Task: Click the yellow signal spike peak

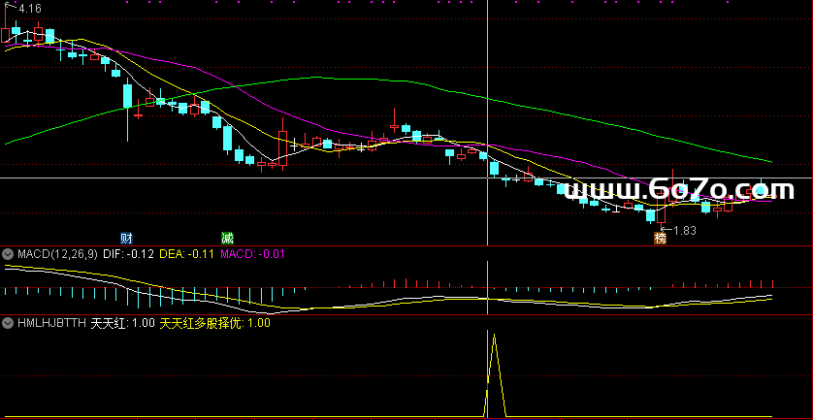Action: coord(494,337)
